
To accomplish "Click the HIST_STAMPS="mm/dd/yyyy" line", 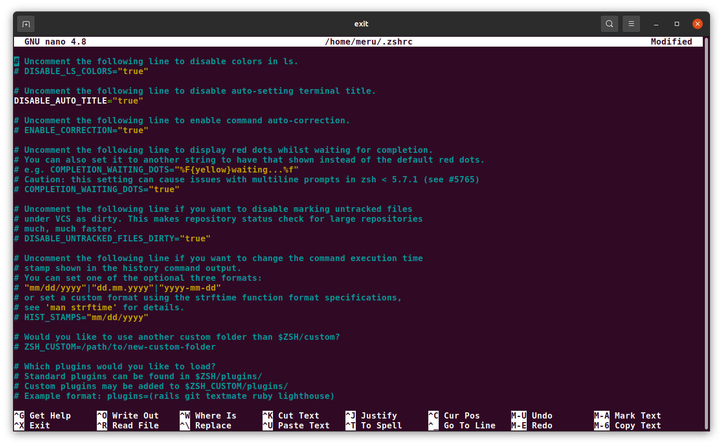I will click(x=86, y=317).
